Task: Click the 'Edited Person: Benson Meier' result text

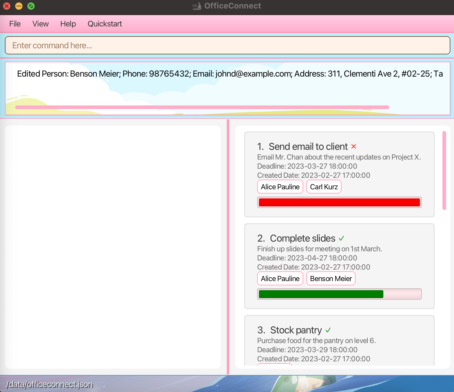Action: point(230,74)
